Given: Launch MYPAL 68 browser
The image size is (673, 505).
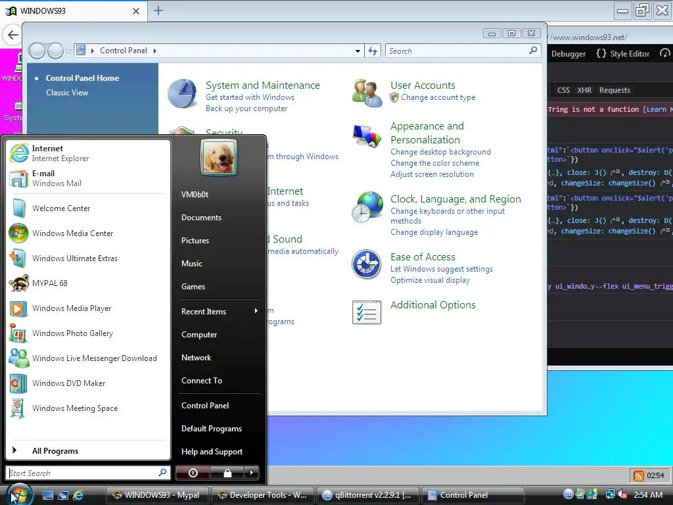Looking at the screenshot, I should click(x=88, y=283).
